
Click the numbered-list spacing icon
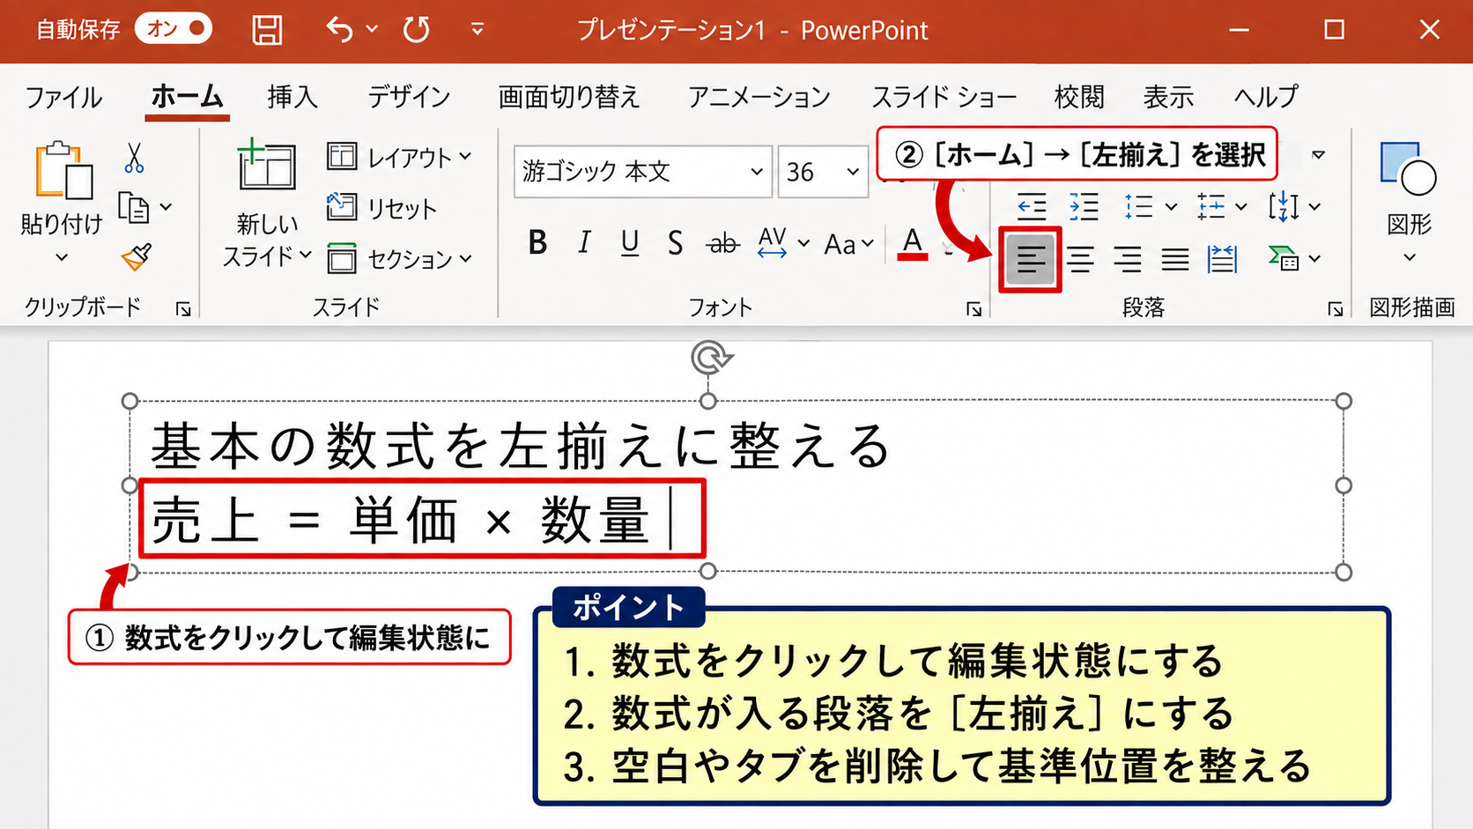(1211, 207)
